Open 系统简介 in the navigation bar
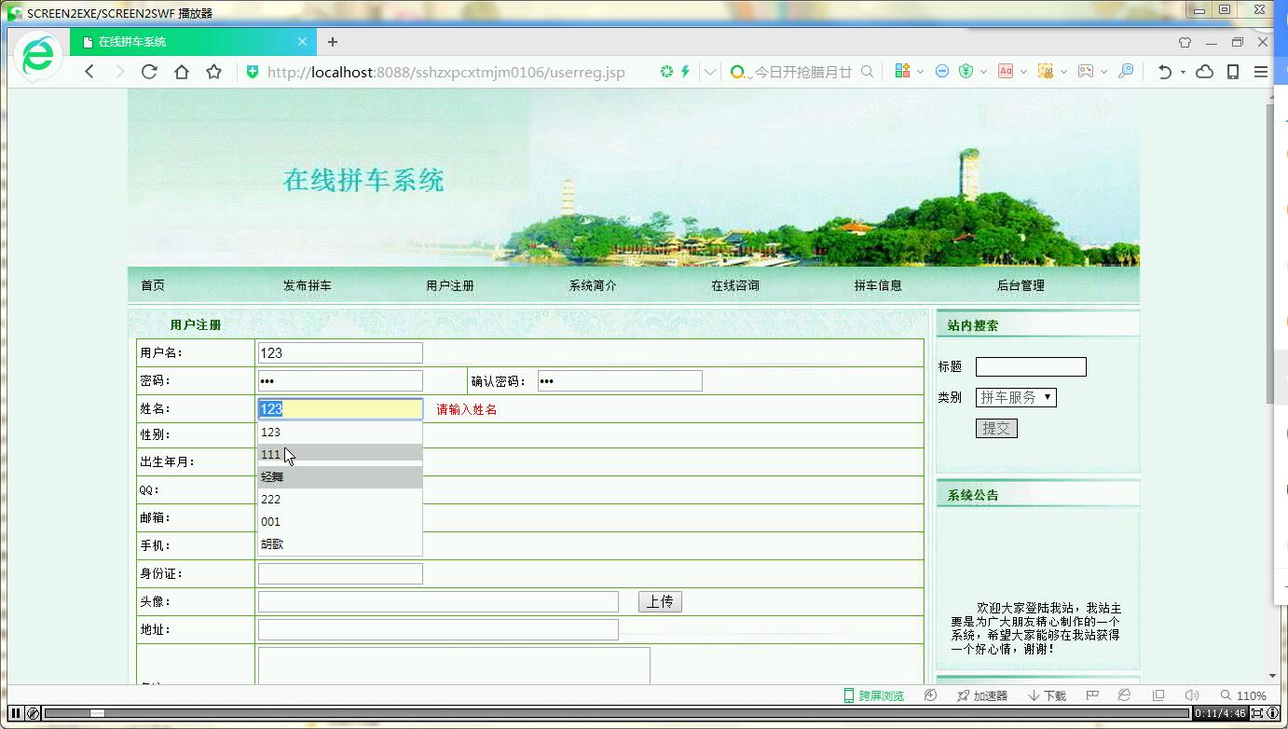Image resolution: width=1288 pixels, height=729 pixels. [593, 286]
